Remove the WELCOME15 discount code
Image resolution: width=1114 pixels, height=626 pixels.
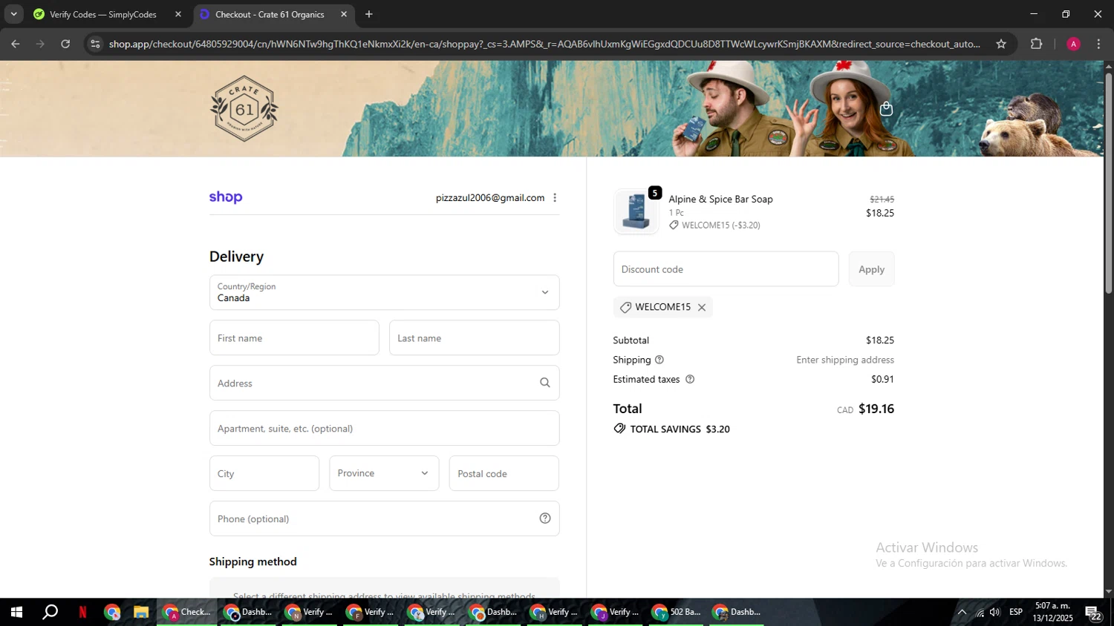click(702, 307)
